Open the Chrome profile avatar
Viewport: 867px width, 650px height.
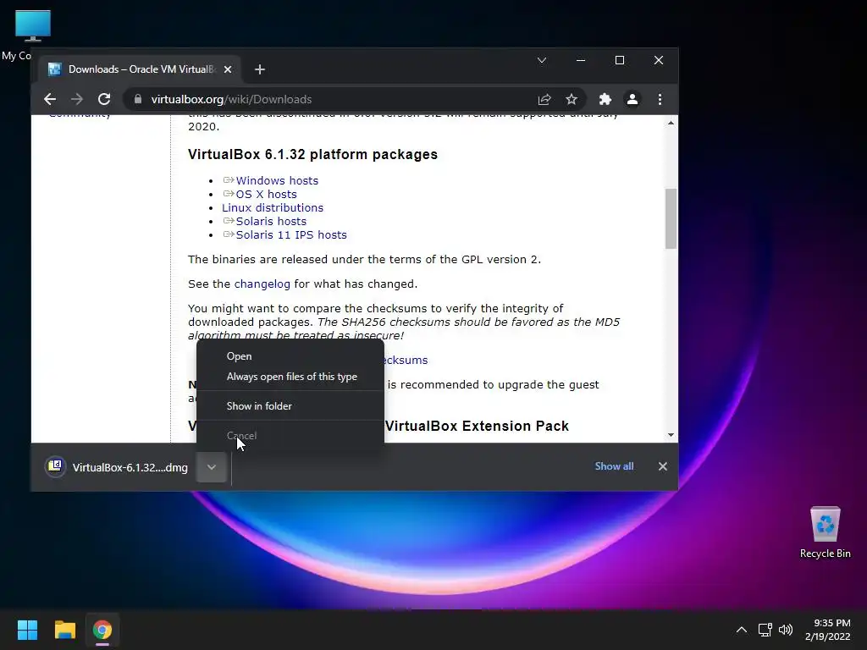[x=632, y=100]
